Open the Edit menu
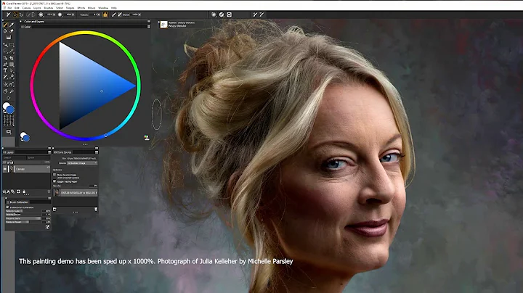This screenshot has width=523, height=293. point(17,8)
